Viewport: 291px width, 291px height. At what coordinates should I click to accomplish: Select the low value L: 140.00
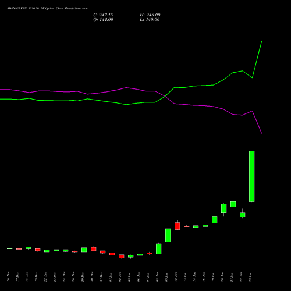coord(150,20)
